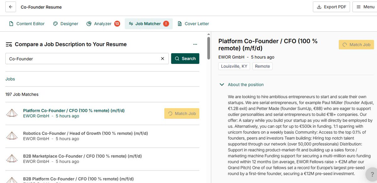Clear the search field with X

pyautogui.click(x=163, y=59)
